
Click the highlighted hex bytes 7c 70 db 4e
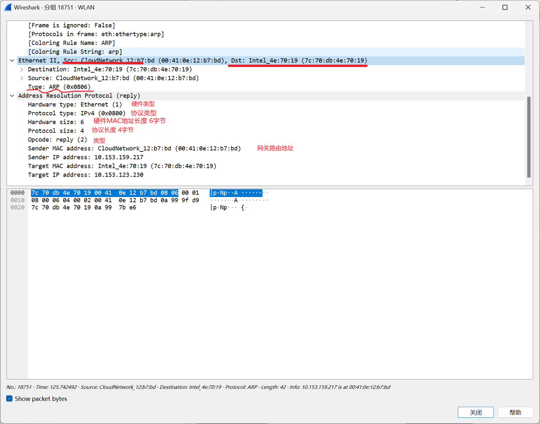(50, 193)
